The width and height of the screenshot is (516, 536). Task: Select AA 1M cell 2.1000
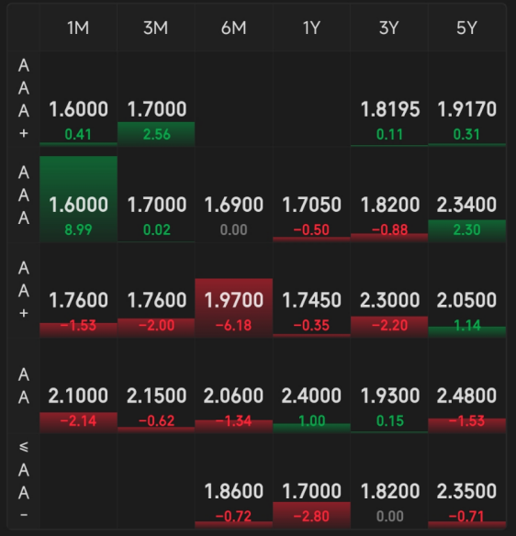(x=78, y=385)
